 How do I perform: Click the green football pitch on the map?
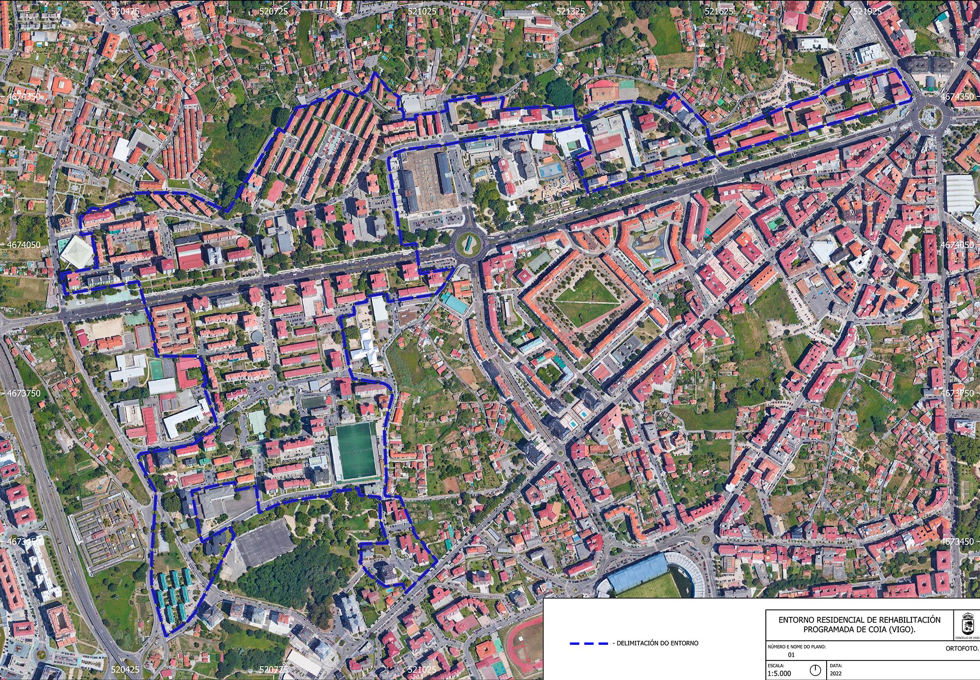click(x=355, y=451)
